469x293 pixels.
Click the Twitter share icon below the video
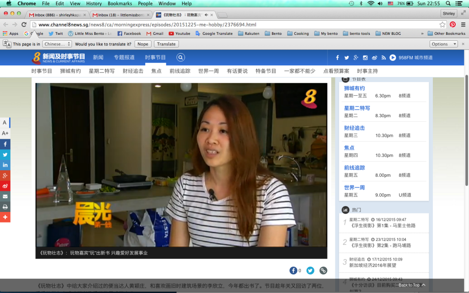click(x=310, y=271)
